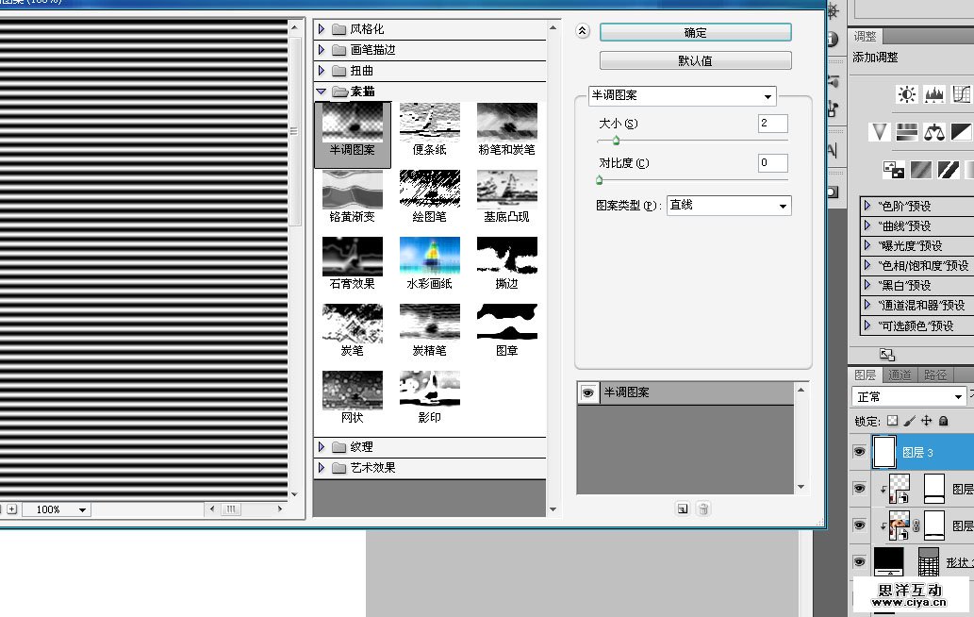
Task: Open the Levels adjustment icon
Action: (934, 94)
